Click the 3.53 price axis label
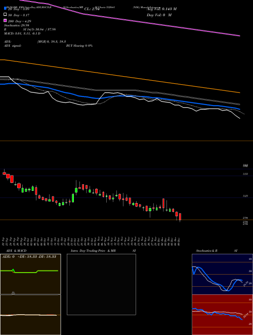This screenshot has height=335, width=253. coord(245,174)
